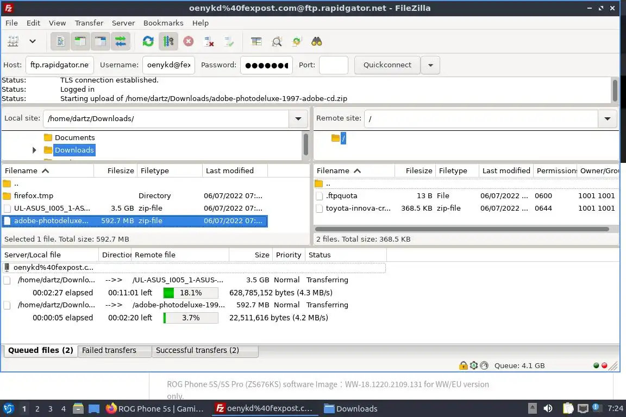Select adobe-photodeluxe zip file row

pyautogui.click(x=135, y=220)
